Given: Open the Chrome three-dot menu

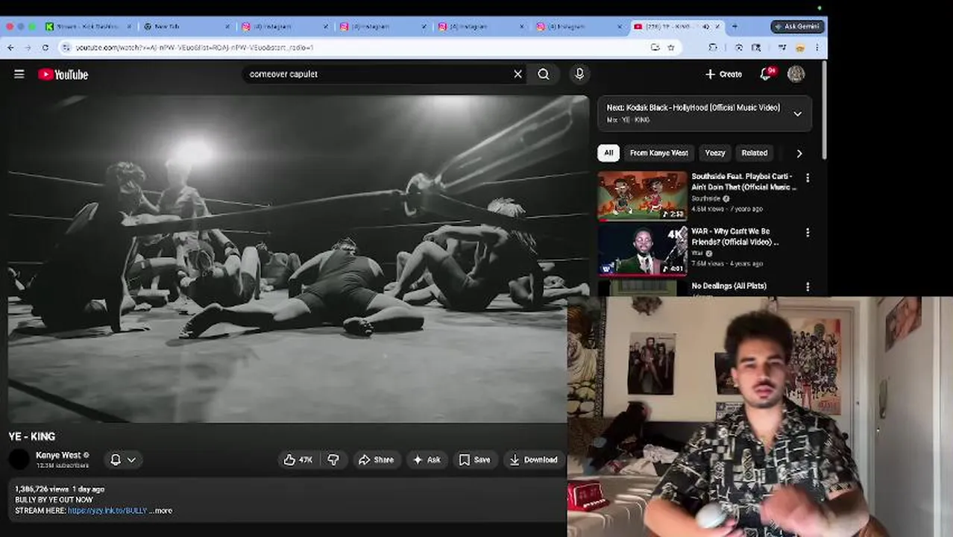Looking at the screenshot, I should coord(817,47).
